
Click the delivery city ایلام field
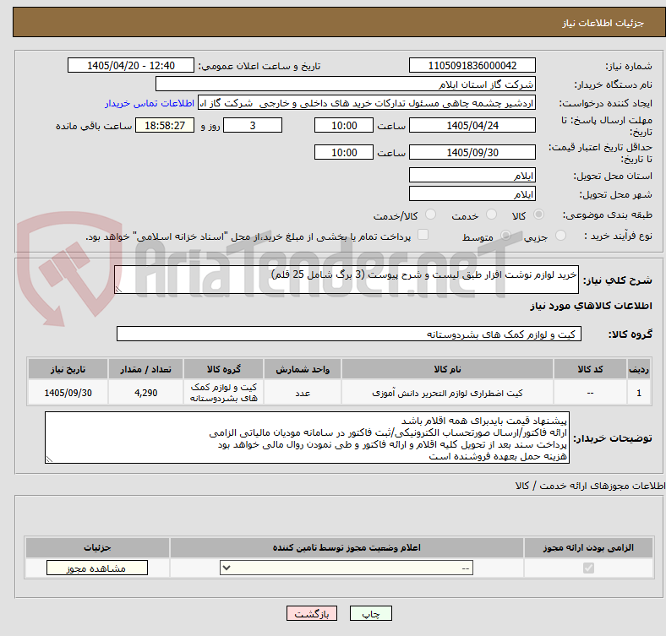pyautogui.click(x=472, y=193)
